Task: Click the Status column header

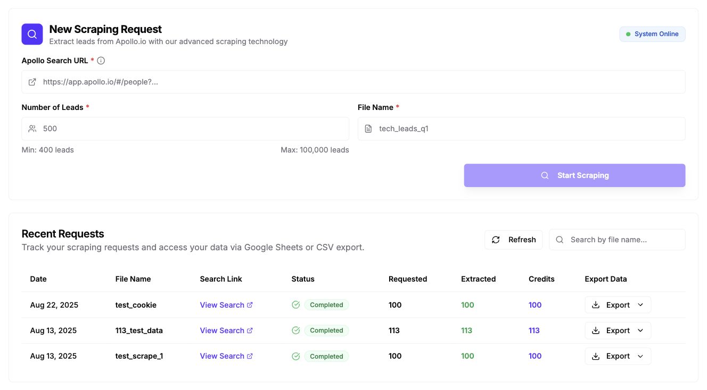Action: 303,279
